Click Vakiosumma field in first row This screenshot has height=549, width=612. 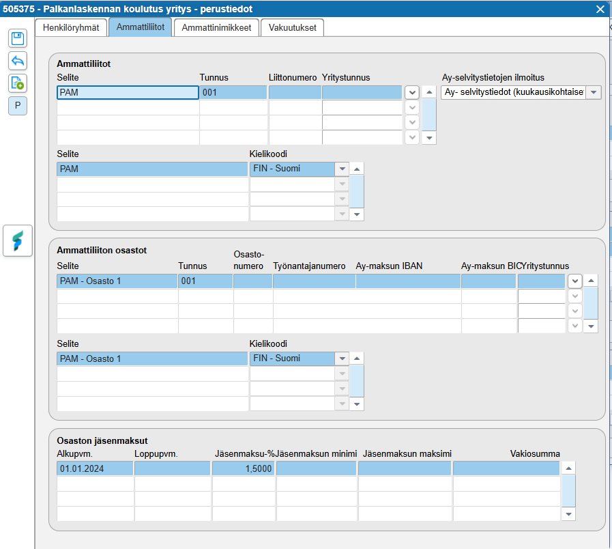[506, 468]
